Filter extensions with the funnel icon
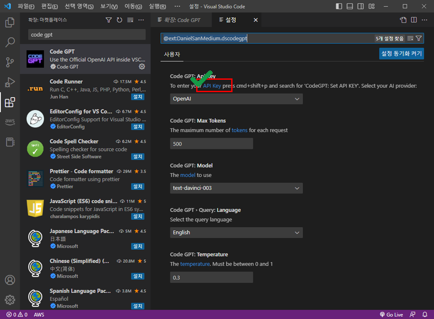Image resolution: width=434 pixels, height=319 pixels. [109, 20]
